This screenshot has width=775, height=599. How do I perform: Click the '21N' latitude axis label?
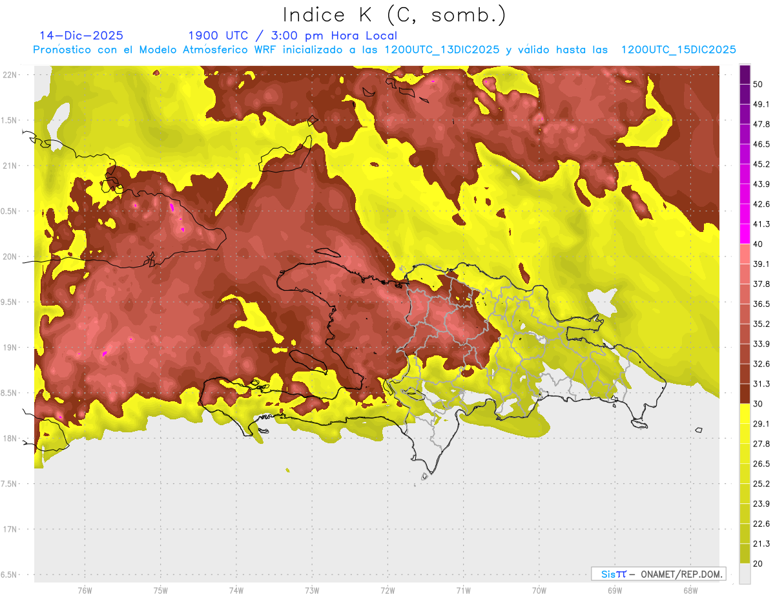click(x=11, y=165)
